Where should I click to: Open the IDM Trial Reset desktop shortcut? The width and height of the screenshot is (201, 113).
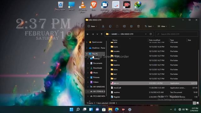pos(138,7)
